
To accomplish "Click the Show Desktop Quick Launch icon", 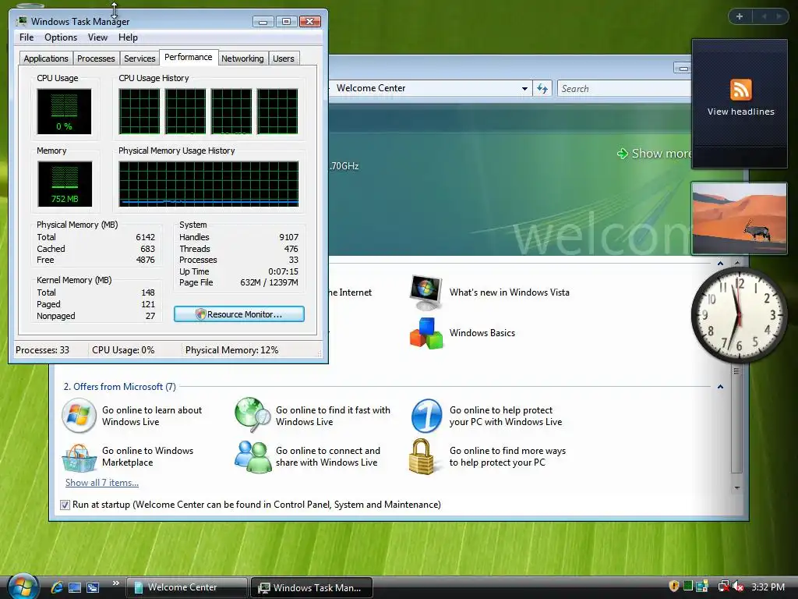I will point(75,587).
